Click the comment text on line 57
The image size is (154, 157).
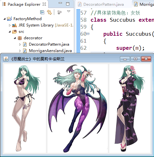click(x=115, y=13)
